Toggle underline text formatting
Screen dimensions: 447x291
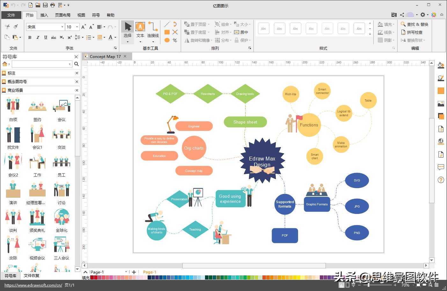pyautogui.click(x=46, y=37)
